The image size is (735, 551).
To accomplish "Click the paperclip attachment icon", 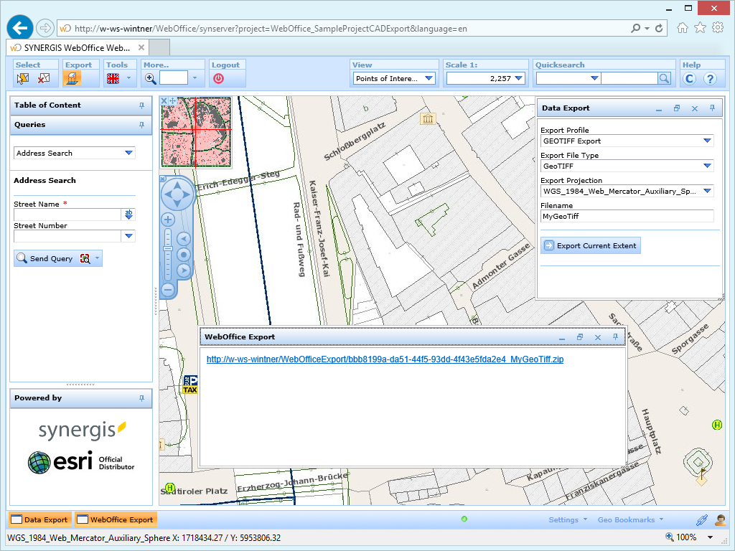I will pyautogui.click(x=701, y=519).
